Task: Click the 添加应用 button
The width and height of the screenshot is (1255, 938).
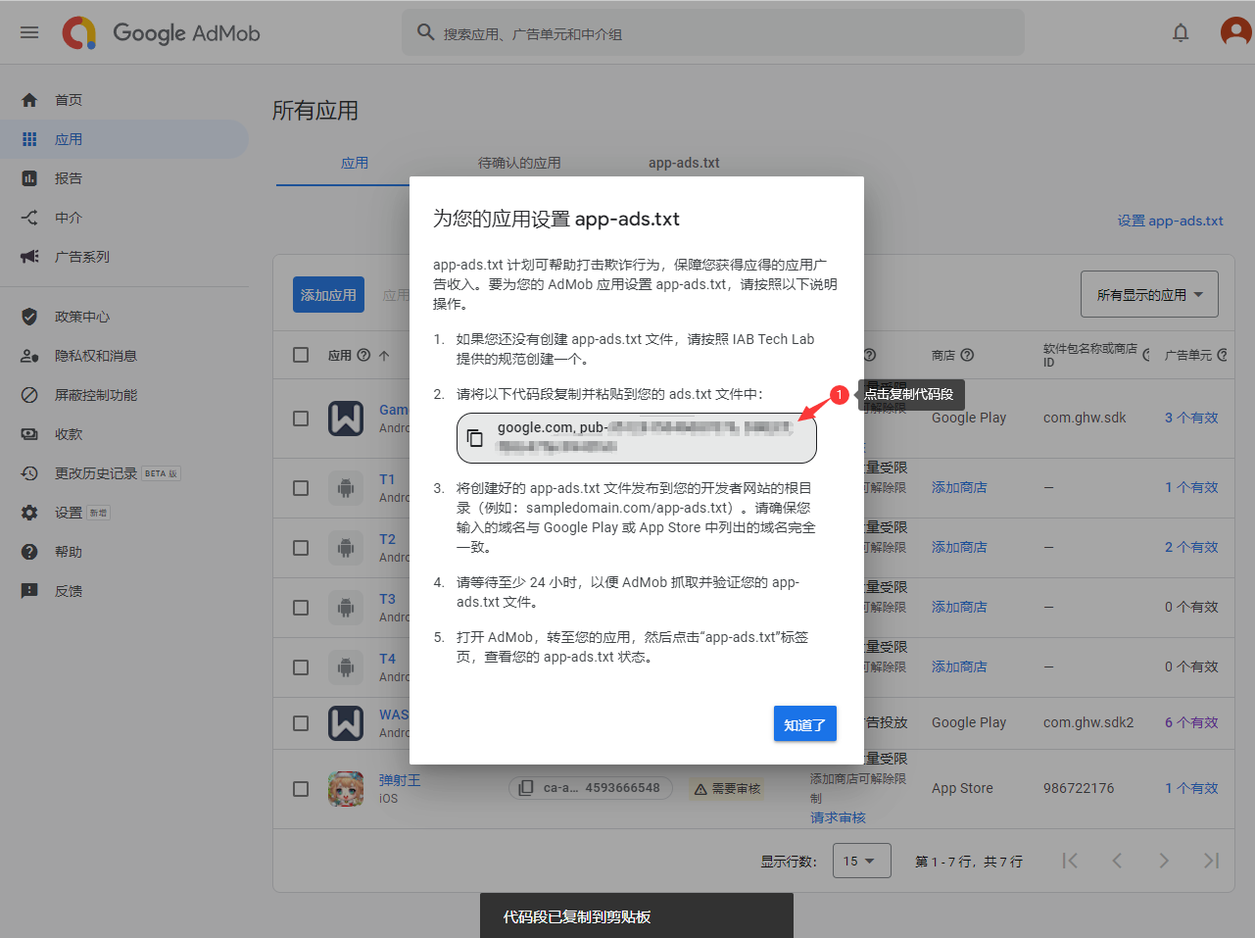Action: tap(328, 294)
